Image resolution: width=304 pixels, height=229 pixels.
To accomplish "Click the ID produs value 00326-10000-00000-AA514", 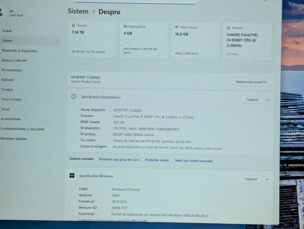I will pos(133,135).
